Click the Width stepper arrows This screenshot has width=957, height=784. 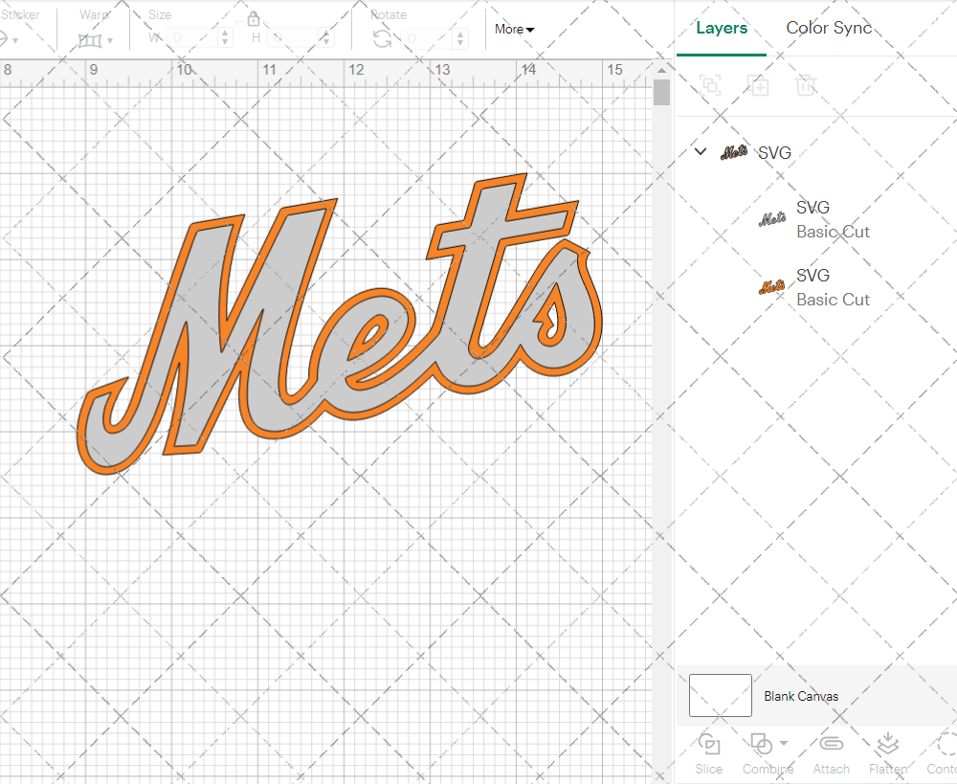pyautogui.click(x=225, y=38)
